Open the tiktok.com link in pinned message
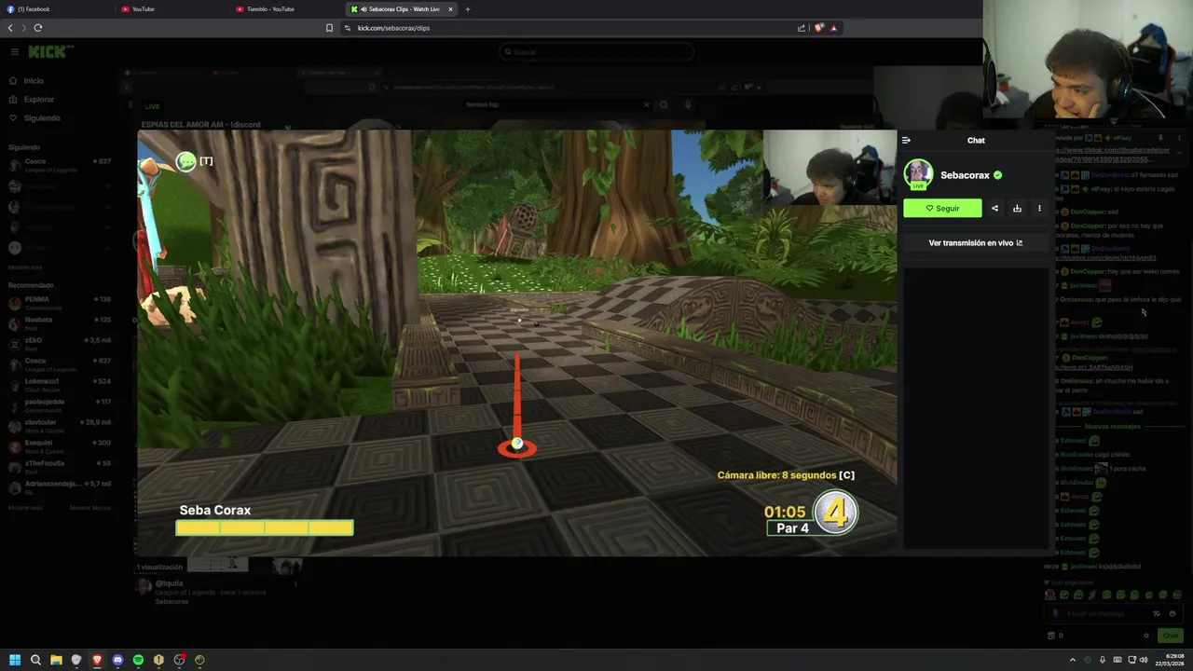 click(x=1112, y=154)
